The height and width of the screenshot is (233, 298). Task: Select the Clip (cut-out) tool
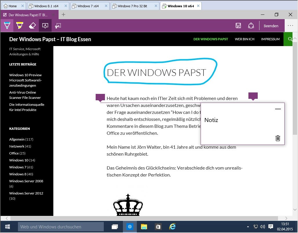click(x=58, y=26)
